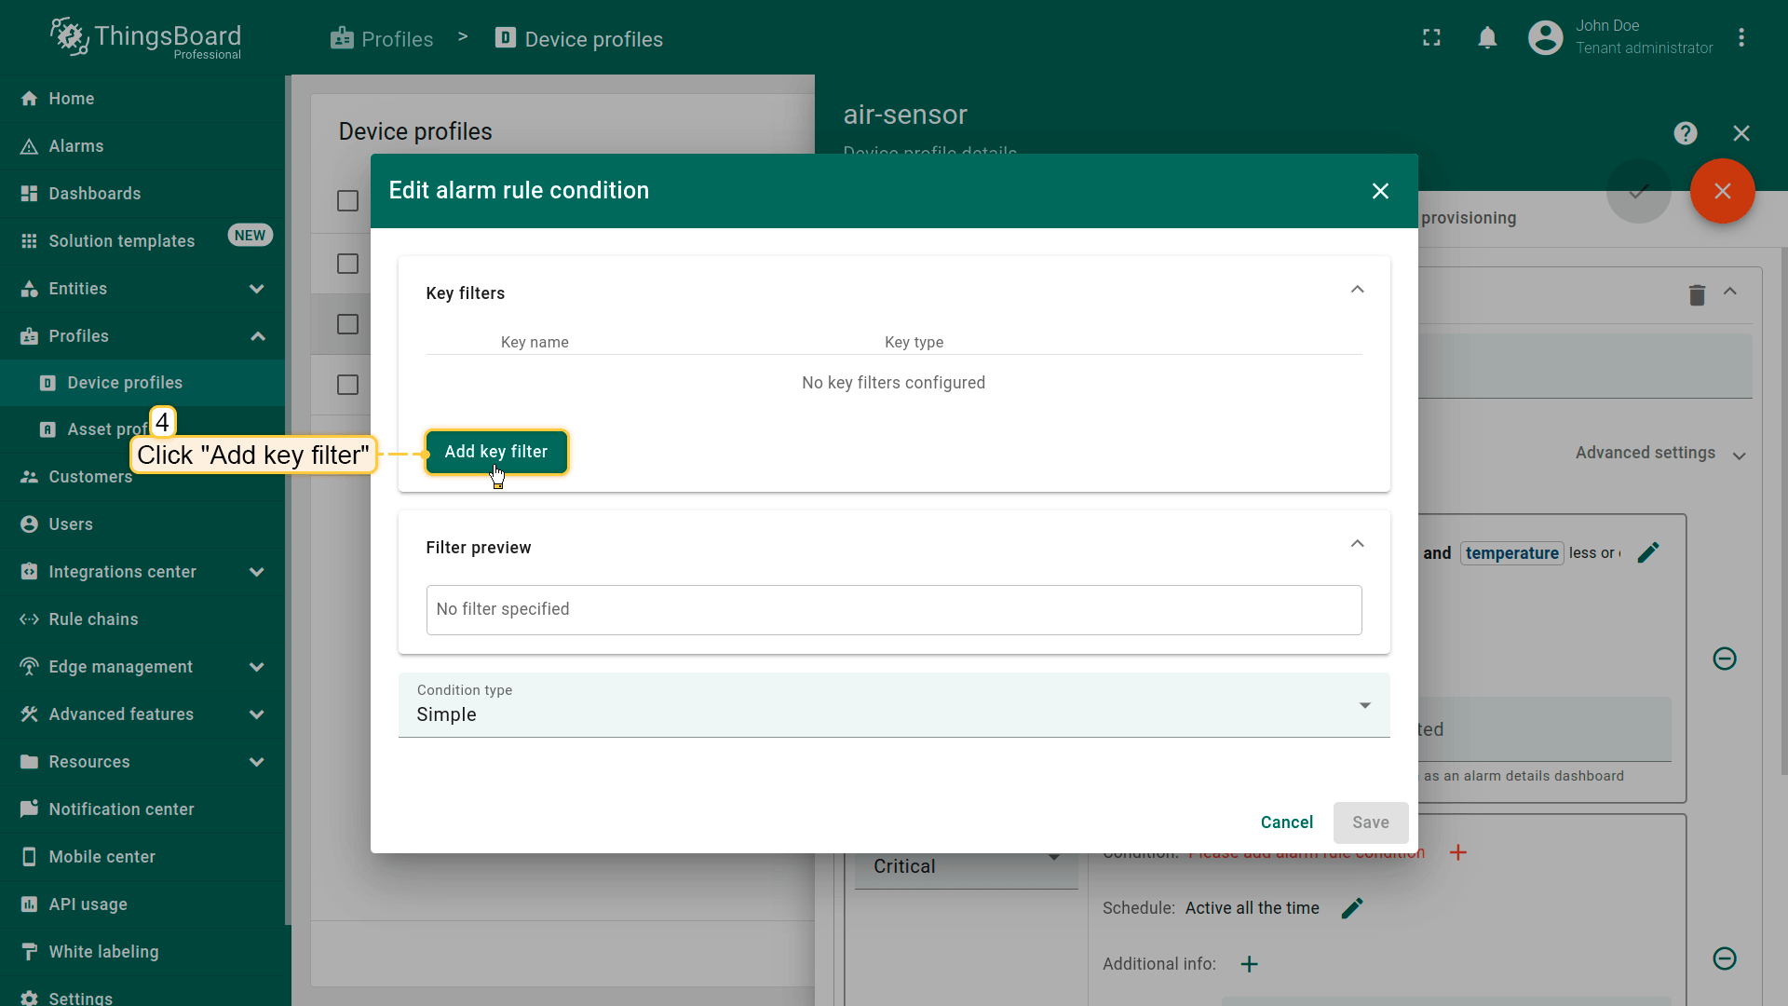Click red cancel changes round button

point(1722,191)
